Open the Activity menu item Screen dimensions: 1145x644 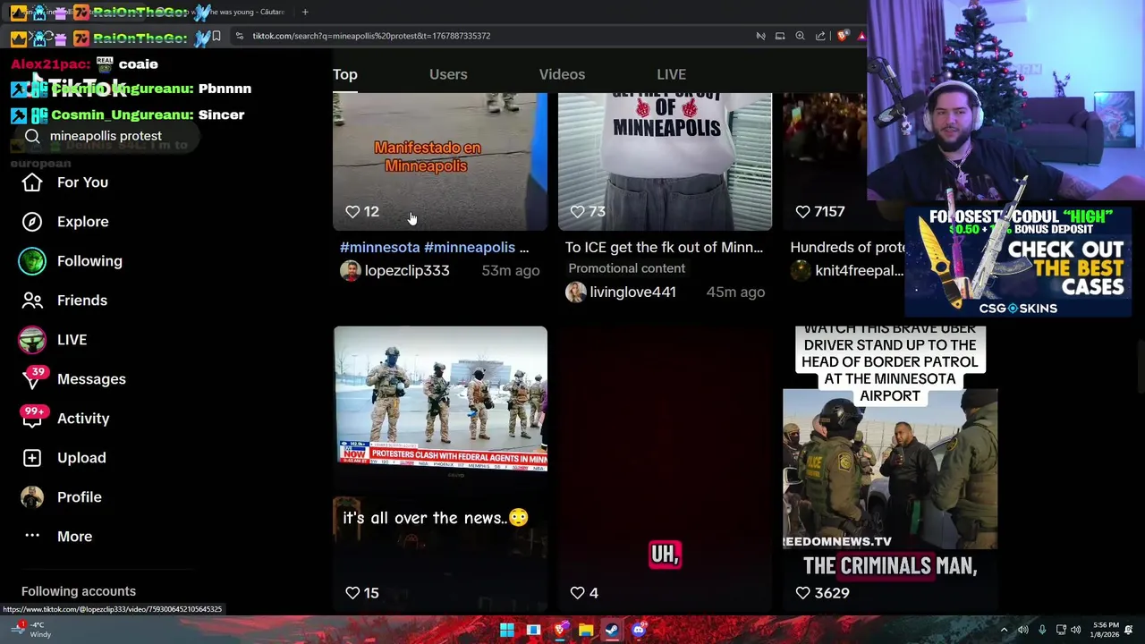pyautogui.click(x=83, y=419)
